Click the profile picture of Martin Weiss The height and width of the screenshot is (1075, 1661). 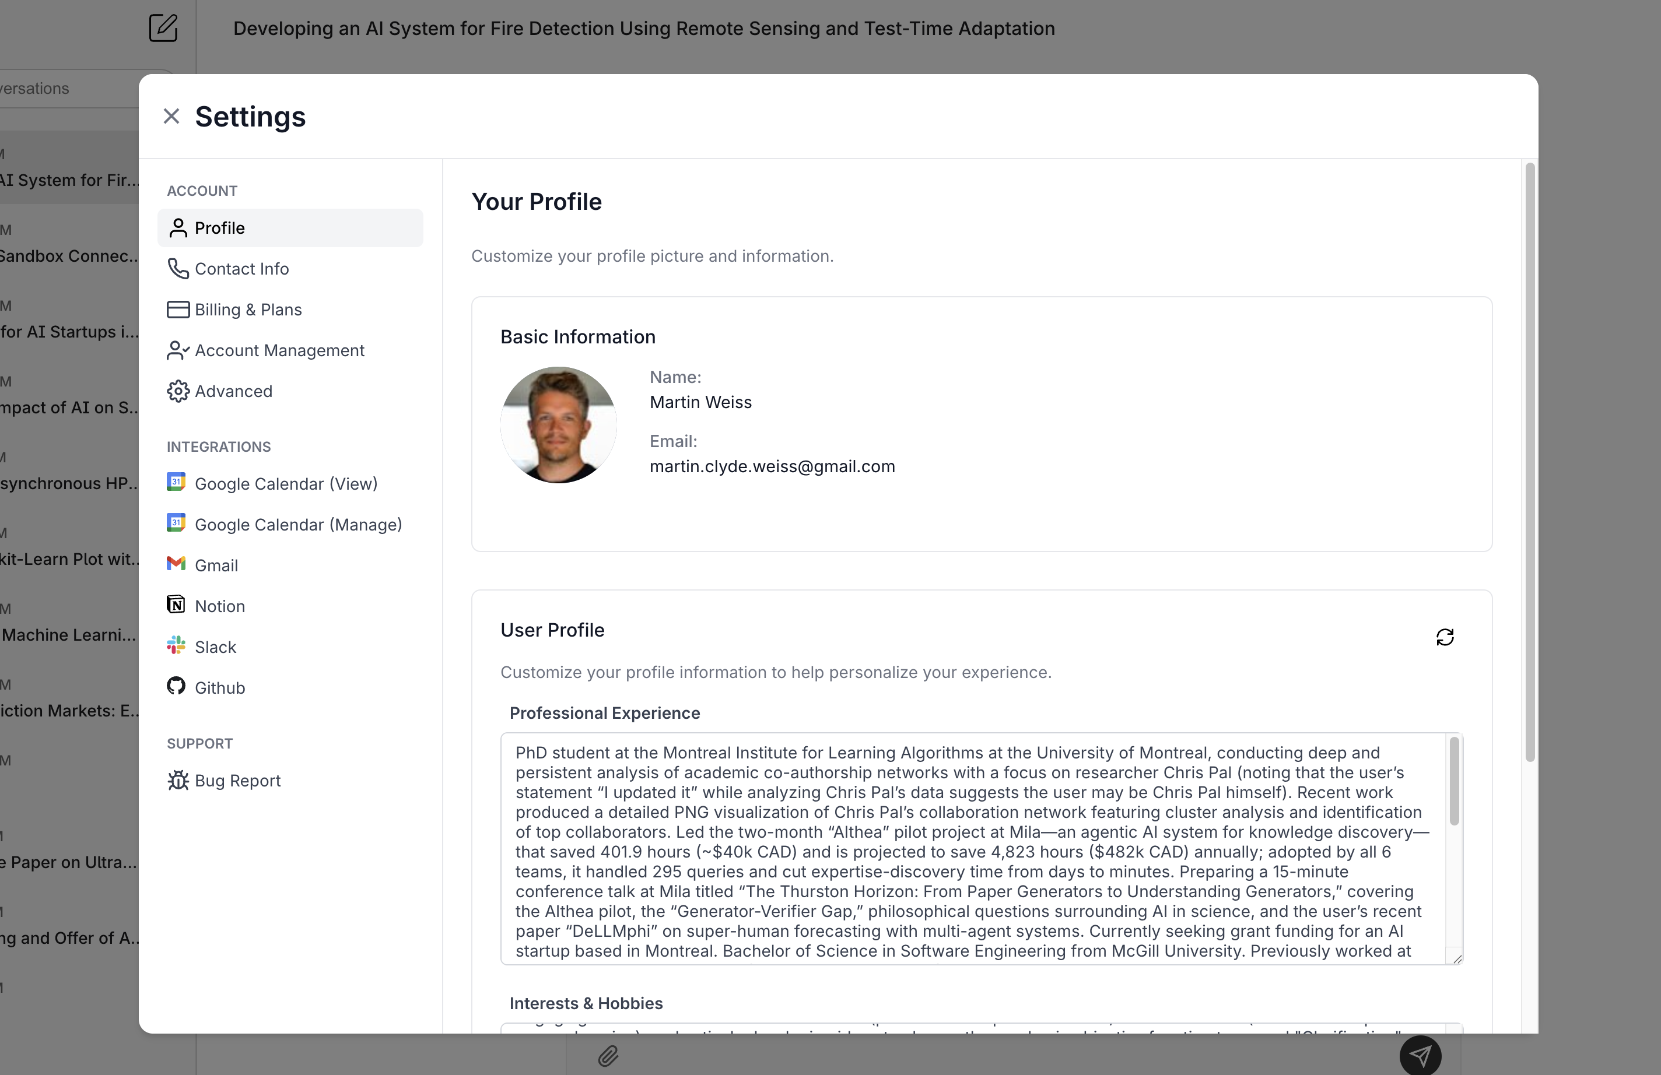pos(558,425)
